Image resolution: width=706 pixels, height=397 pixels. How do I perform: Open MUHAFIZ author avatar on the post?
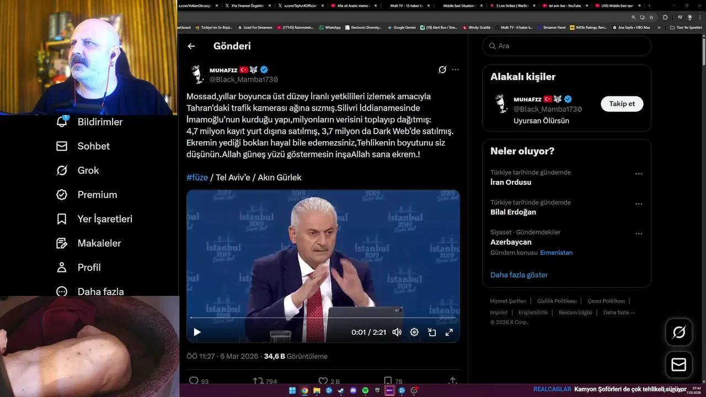click(197, 74)
